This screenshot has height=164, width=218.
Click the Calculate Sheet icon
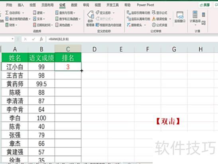coord(203,23)
